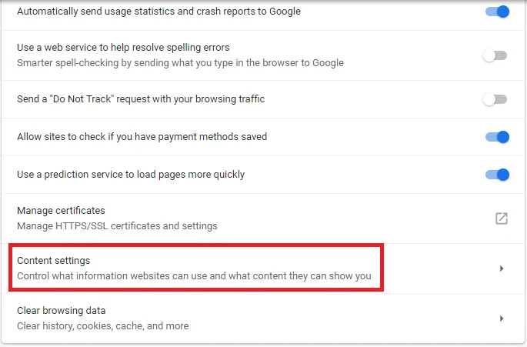Turn off the prediction service toggle
This screenshot has width=527, height=347.
pos(496,175)
